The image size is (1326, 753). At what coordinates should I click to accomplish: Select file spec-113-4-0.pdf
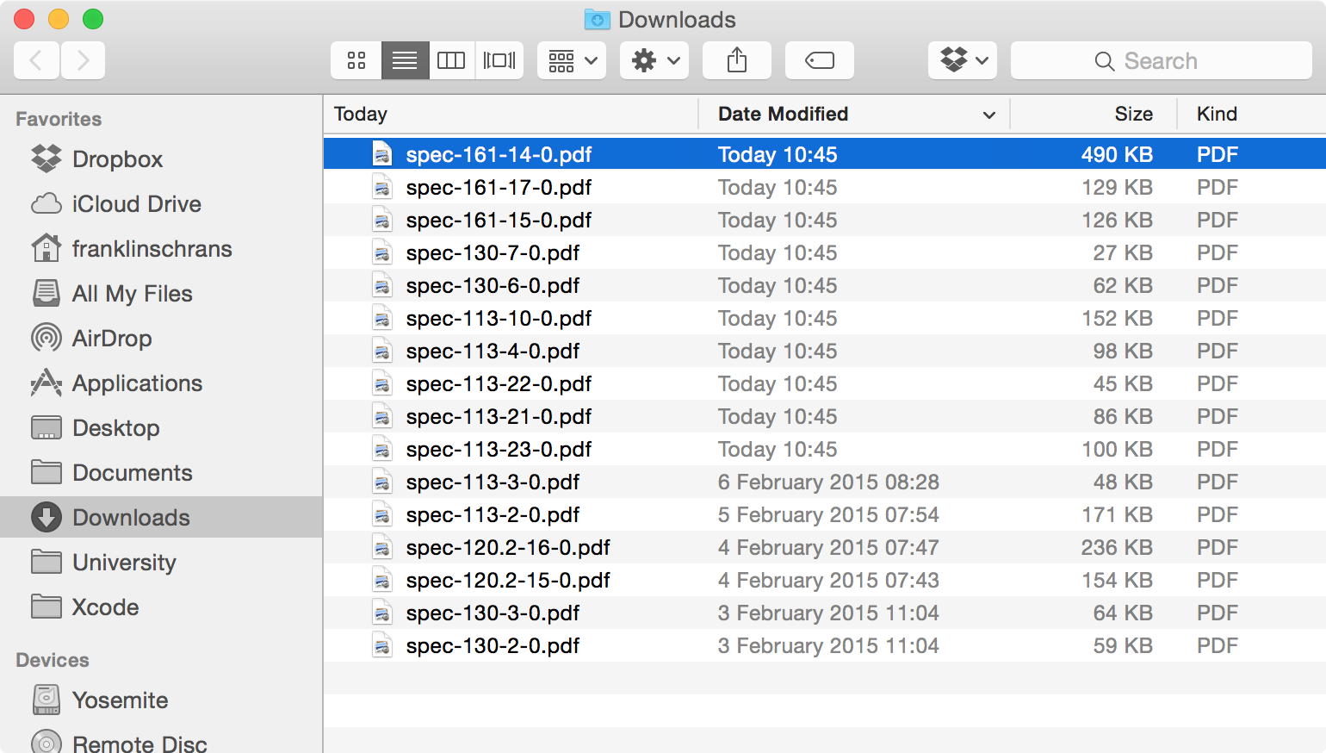pyautogui.click(x=825, y=351)
